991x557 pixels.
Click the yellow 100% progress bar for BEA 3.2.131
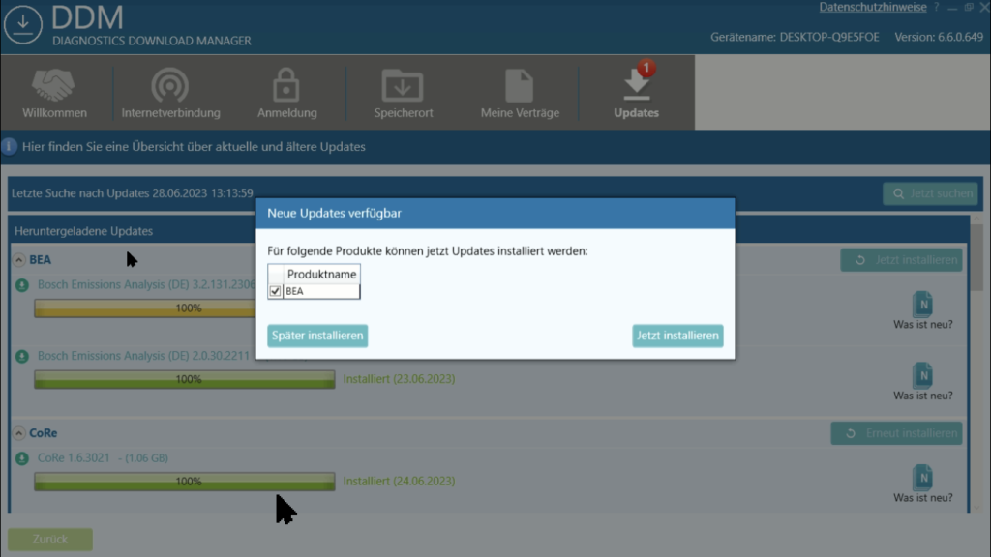(145, 308)
